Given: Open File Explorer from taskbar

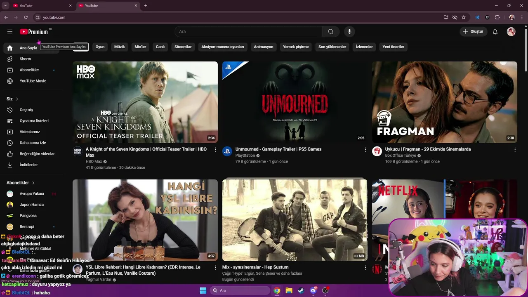Looking at the screenshot, I should point(289,290).
